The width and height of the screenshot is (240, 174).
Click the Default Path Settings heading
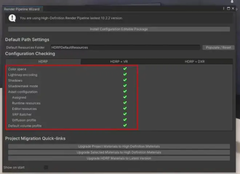(x=27, y=40)
